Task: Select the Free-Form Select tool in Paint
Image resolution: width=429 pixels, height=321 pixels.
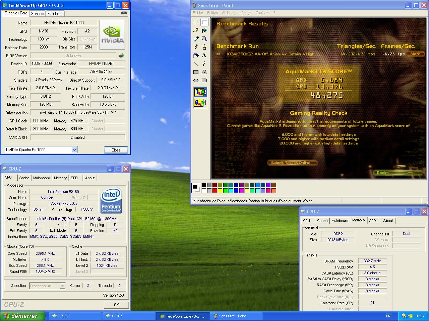Action: (196, 22)
